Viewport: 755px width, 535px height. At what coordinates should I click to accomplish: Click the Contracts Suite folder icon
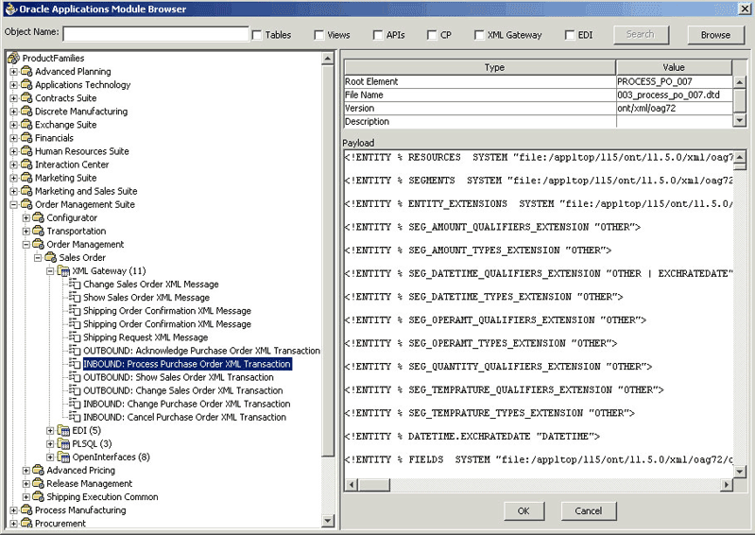point(26,97)
